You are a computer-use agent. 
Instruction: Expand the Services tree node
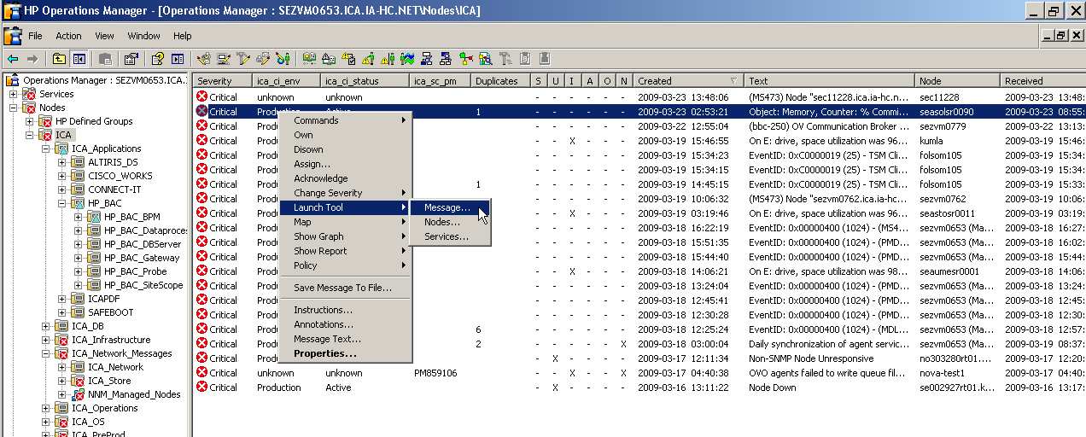14,94
